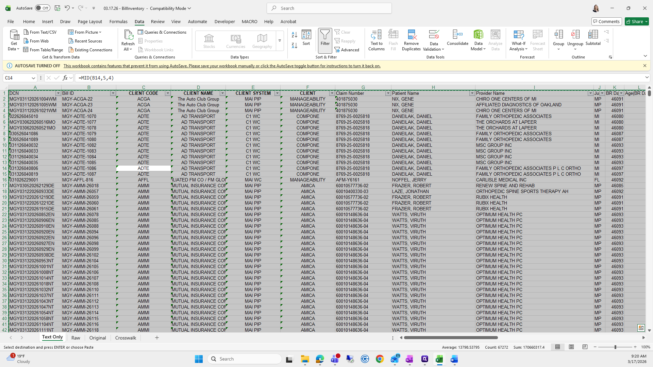Image resolution: width=653 pixels, height=367 pixels.
Task: Click the AutoSave warning message link
Action: (x=222, y=66)
